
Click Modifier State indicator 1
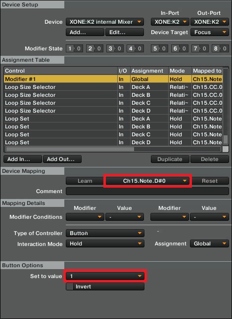(x=74, y=48)
